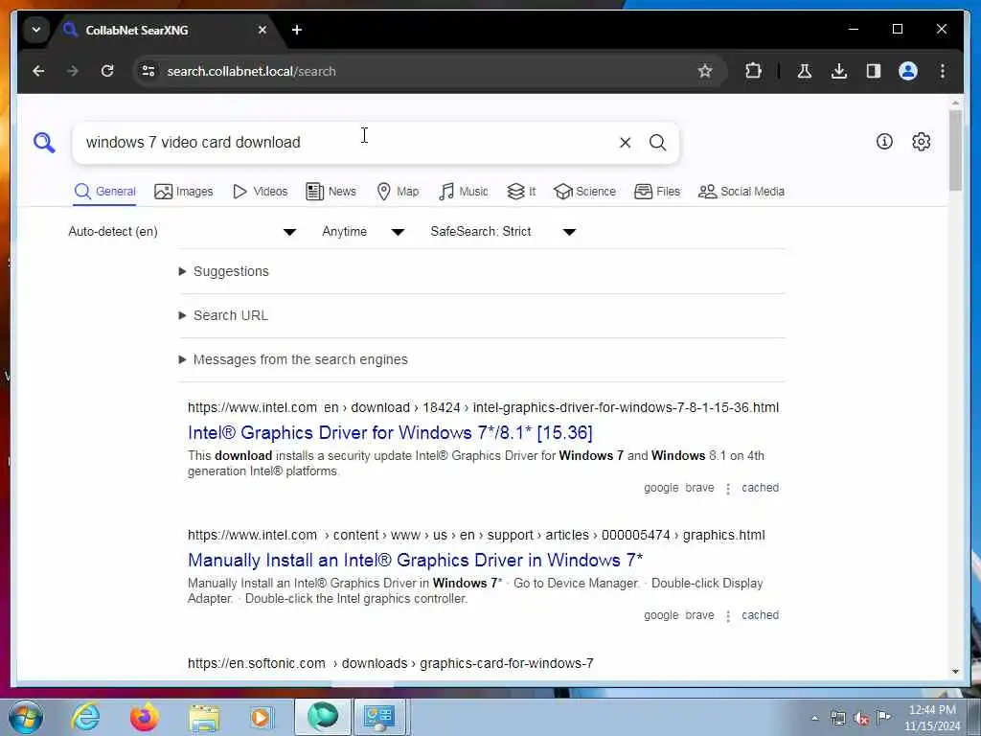View site information icon in address bar
This screenshot has height=736, width=981.
(148, 71)
